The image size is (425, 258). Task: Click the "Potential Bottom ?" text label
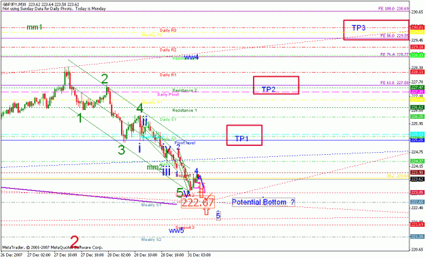263,202
